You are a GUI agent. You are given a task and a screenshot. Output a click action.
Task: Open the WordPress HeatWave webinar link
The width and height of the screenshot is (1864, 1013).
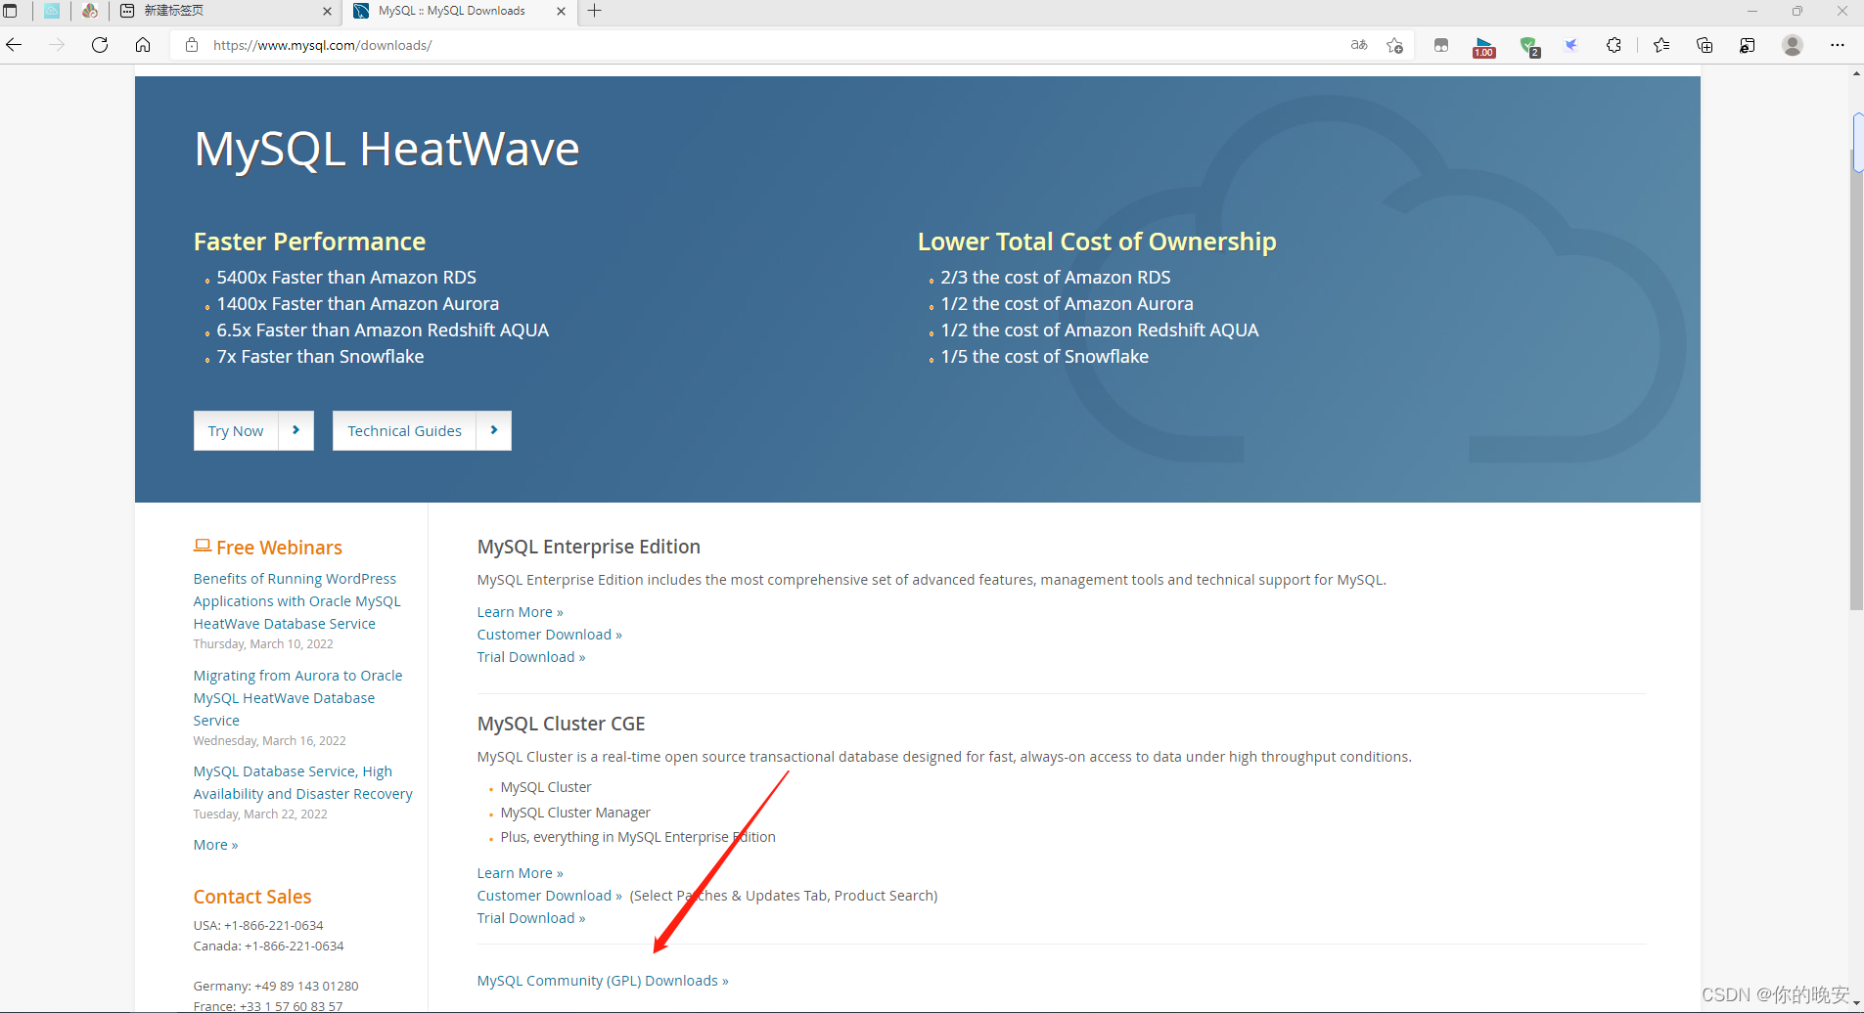pyautogui.click(x=296, y=601)
